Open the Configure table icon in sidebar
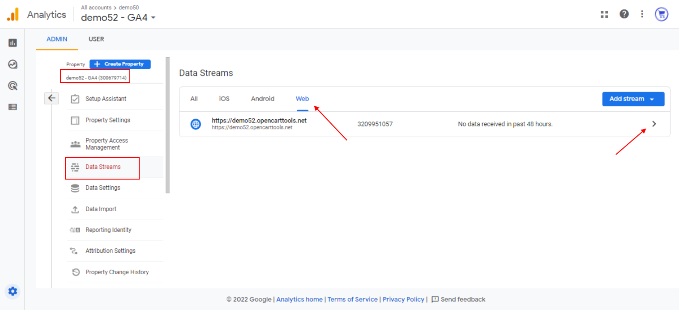 (x=13, y=107)
